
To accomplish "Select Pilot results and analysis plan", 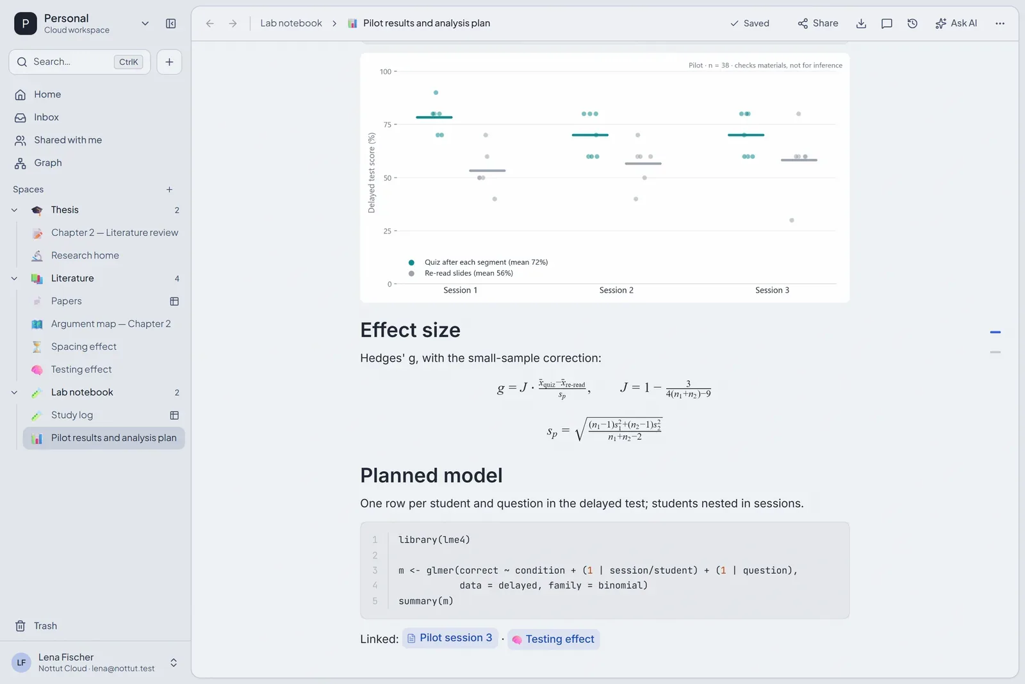I will click(x=104, y=438).
